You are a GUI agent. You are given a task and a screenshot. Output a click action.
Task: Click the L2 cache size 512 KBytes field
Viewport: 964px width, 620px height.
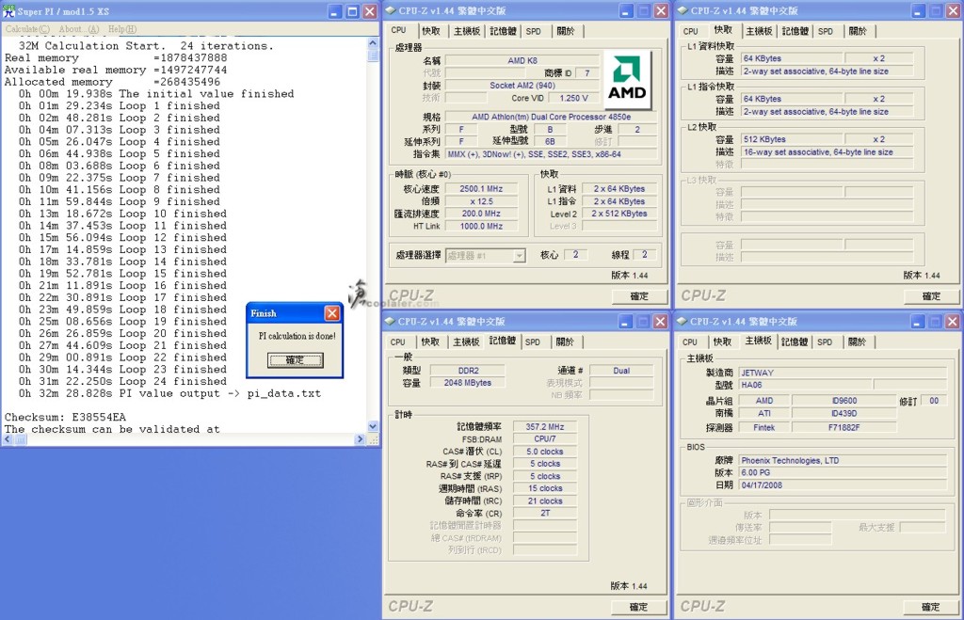click(x=792, y=139)
